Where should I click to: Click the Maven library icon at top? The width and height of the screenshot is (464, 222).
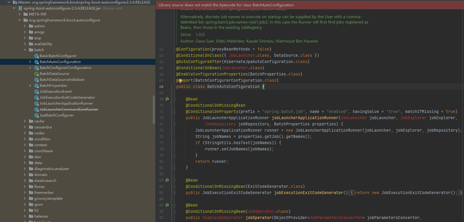[x=15, y=2]
